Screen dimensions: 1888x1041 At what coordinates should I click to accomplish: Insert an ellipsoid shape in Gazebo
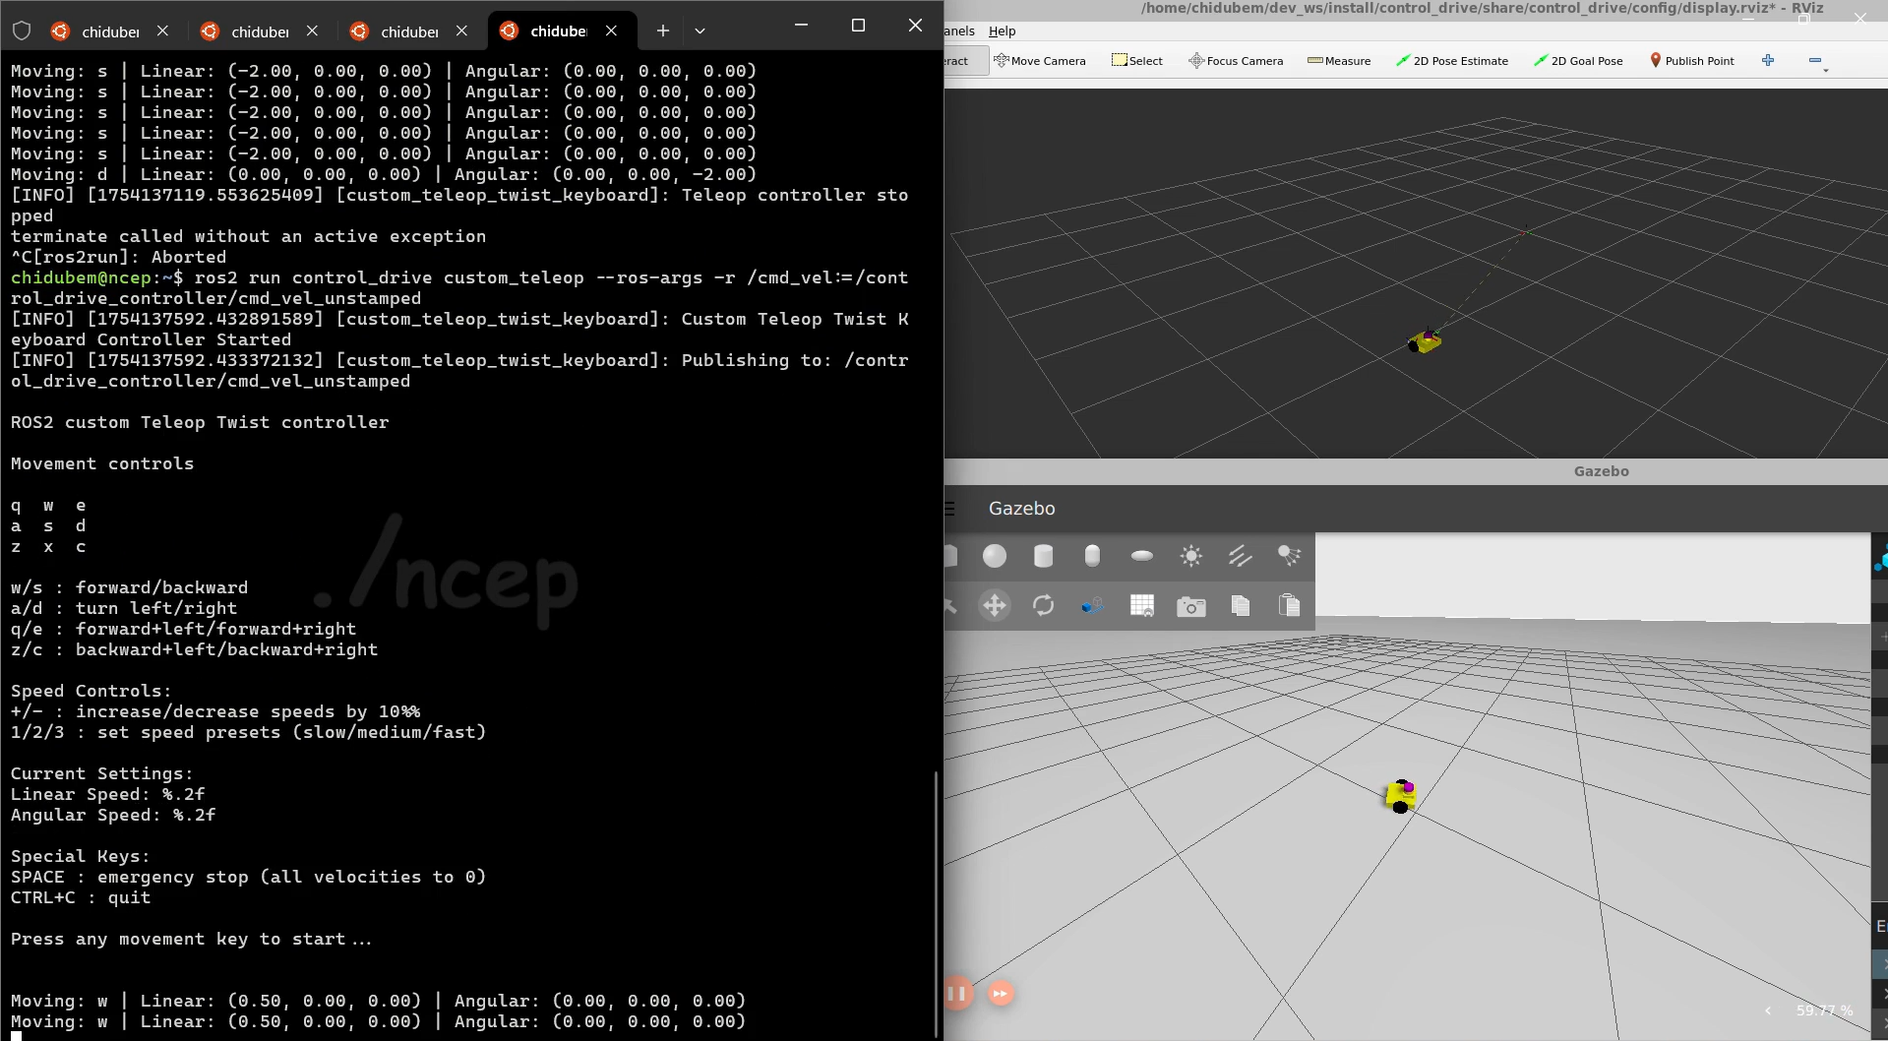click(1142, 556)
